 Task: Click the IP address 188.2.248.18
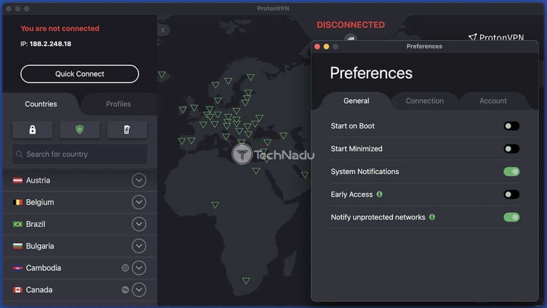[50, 44]
